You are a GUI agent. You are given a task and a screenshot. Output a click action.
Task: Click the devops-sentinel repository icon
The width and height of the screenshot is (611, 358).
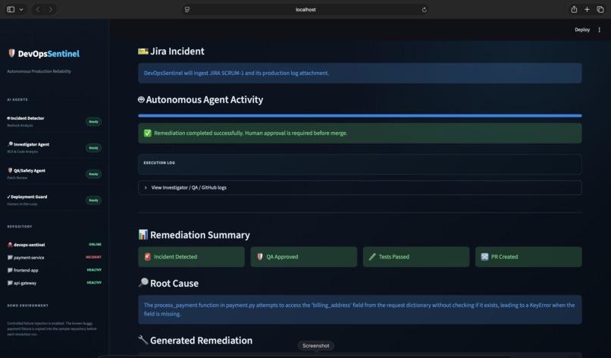(10, 244)
